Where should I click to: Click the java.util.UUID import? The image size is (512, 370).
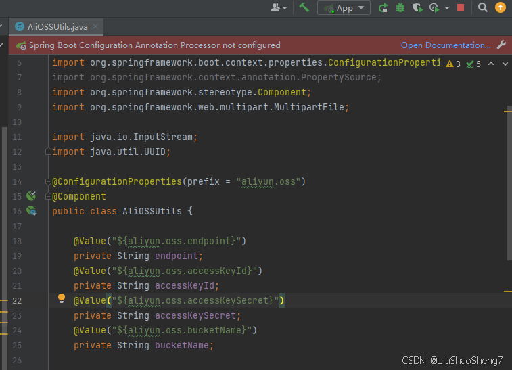click(x=112, y=152)
